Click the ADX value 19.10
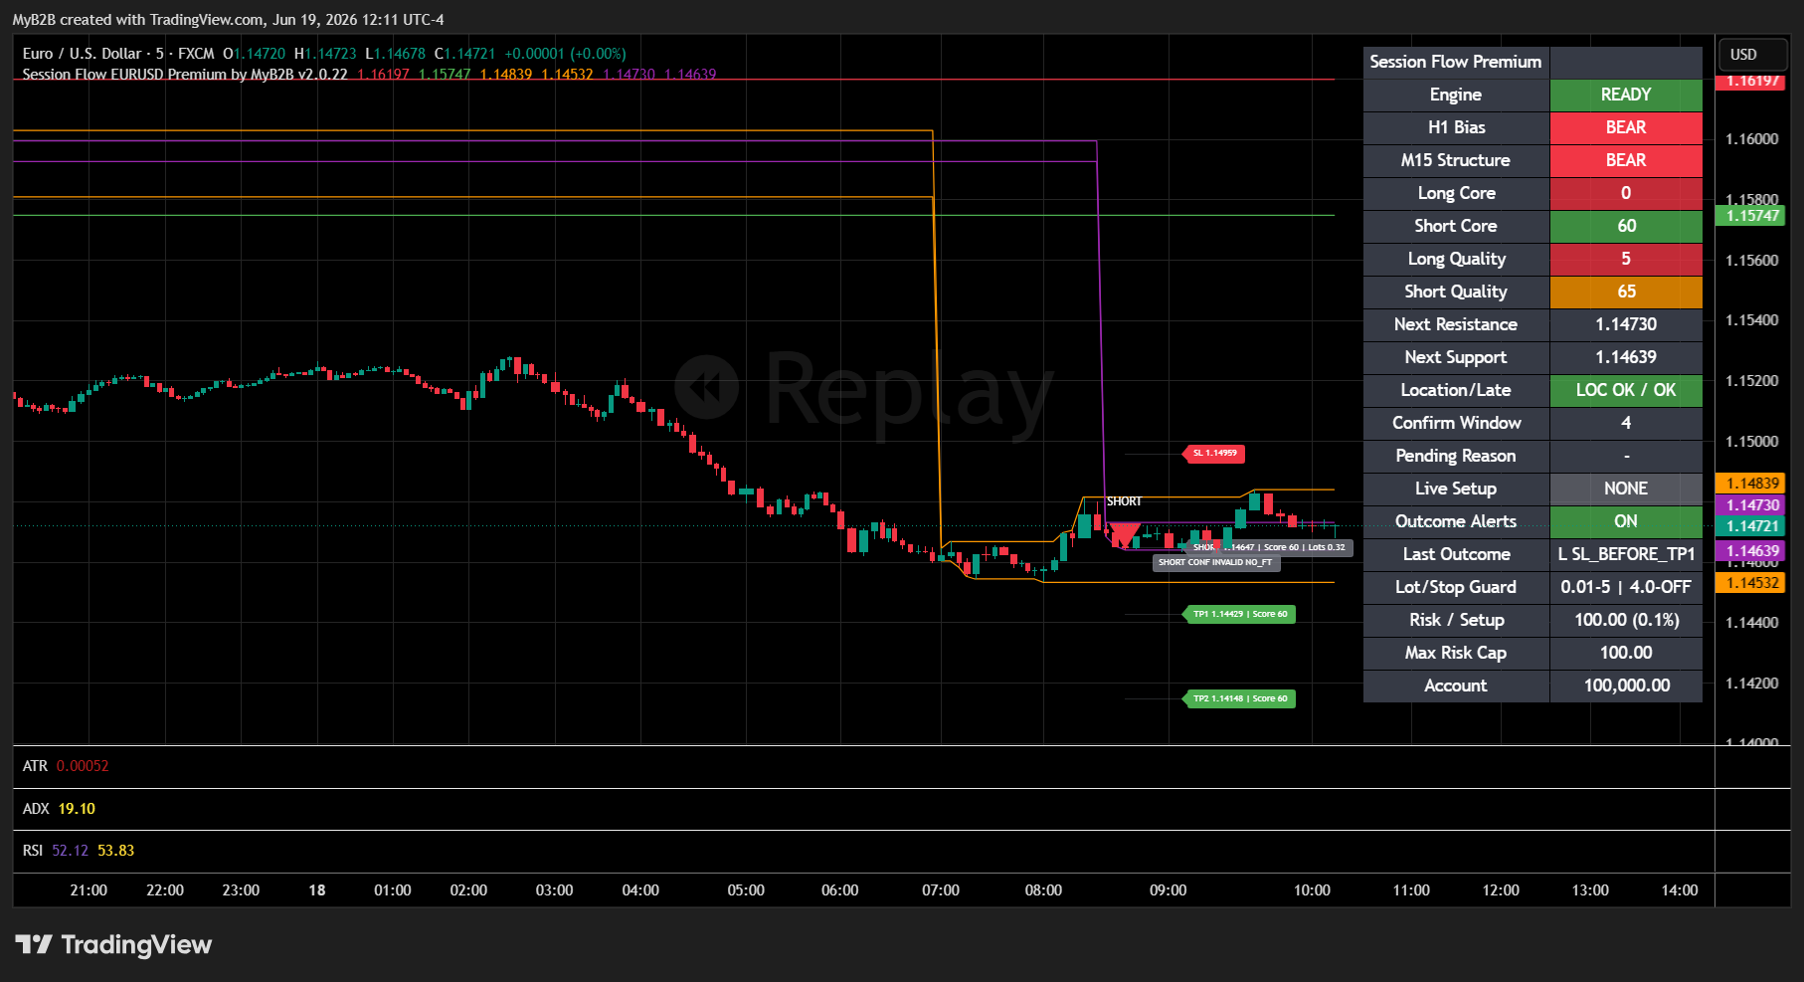This screenshot has width=1804, height=982. pyautogui.click(x=77, y=809)
